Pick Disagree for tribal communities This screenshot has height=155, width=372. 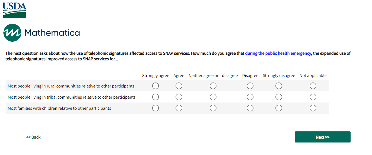[x=250, y=97]
